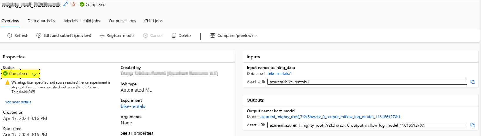Click the pencil edit name icon
This screenshot has width=481, height=136.
coord(66,4)
